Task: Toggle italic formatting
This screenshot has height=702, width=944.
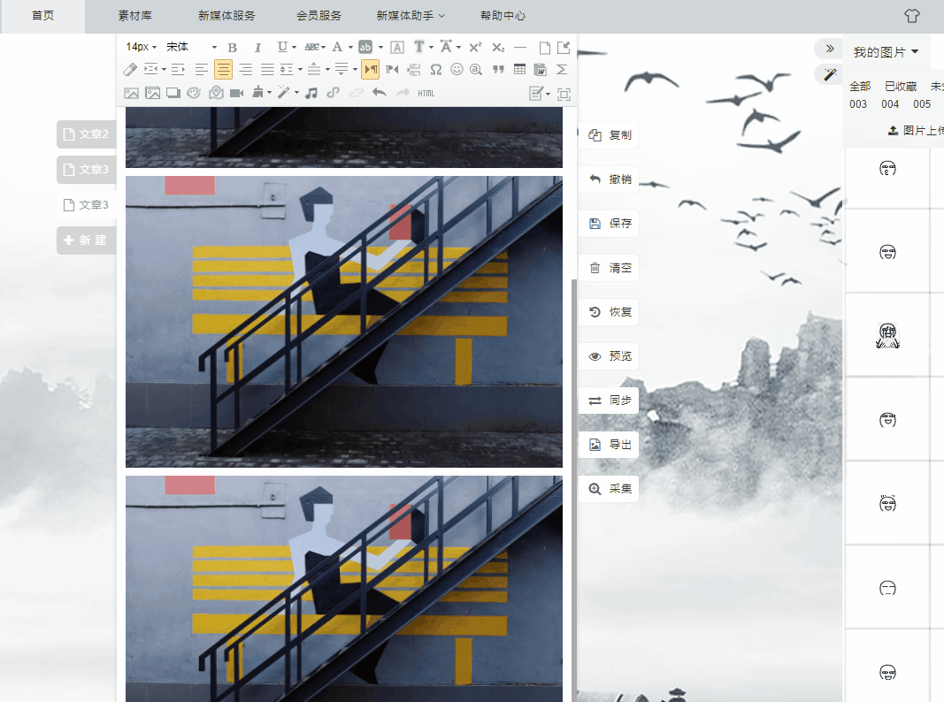Action: tap(257, 48)
